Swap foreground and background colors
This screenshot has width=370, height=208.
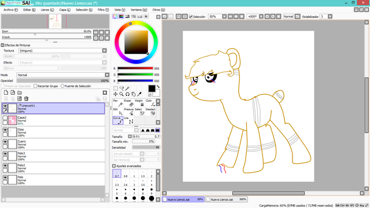point(158,87)
